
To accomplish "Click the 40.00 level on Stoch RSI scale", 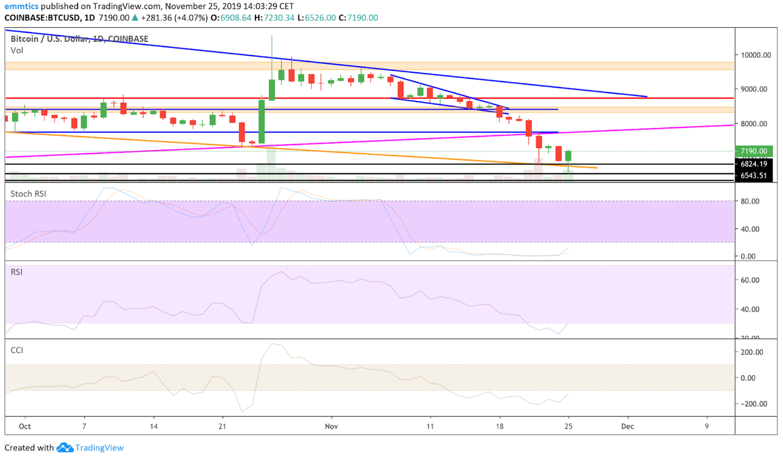I will pos(750,229).
